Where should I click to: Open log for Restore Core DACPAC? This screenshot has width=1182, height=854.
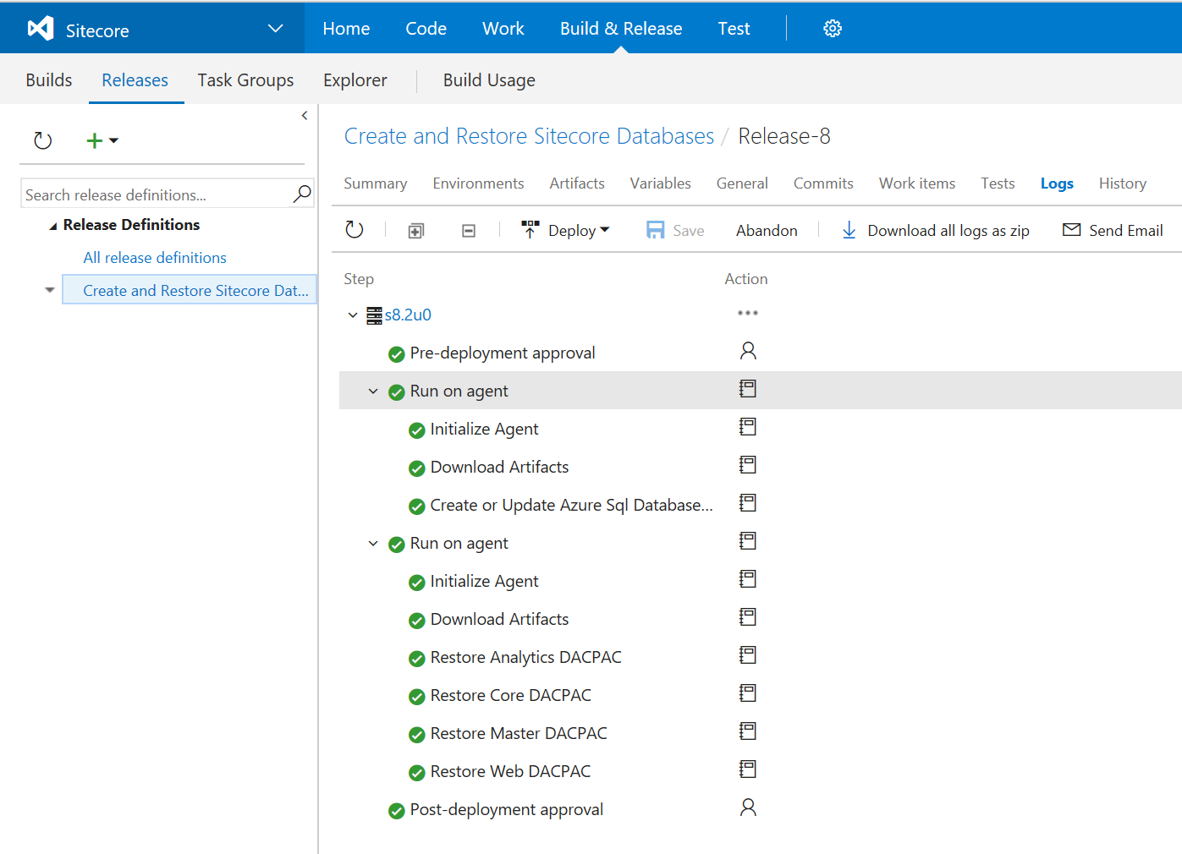(747, 693)
